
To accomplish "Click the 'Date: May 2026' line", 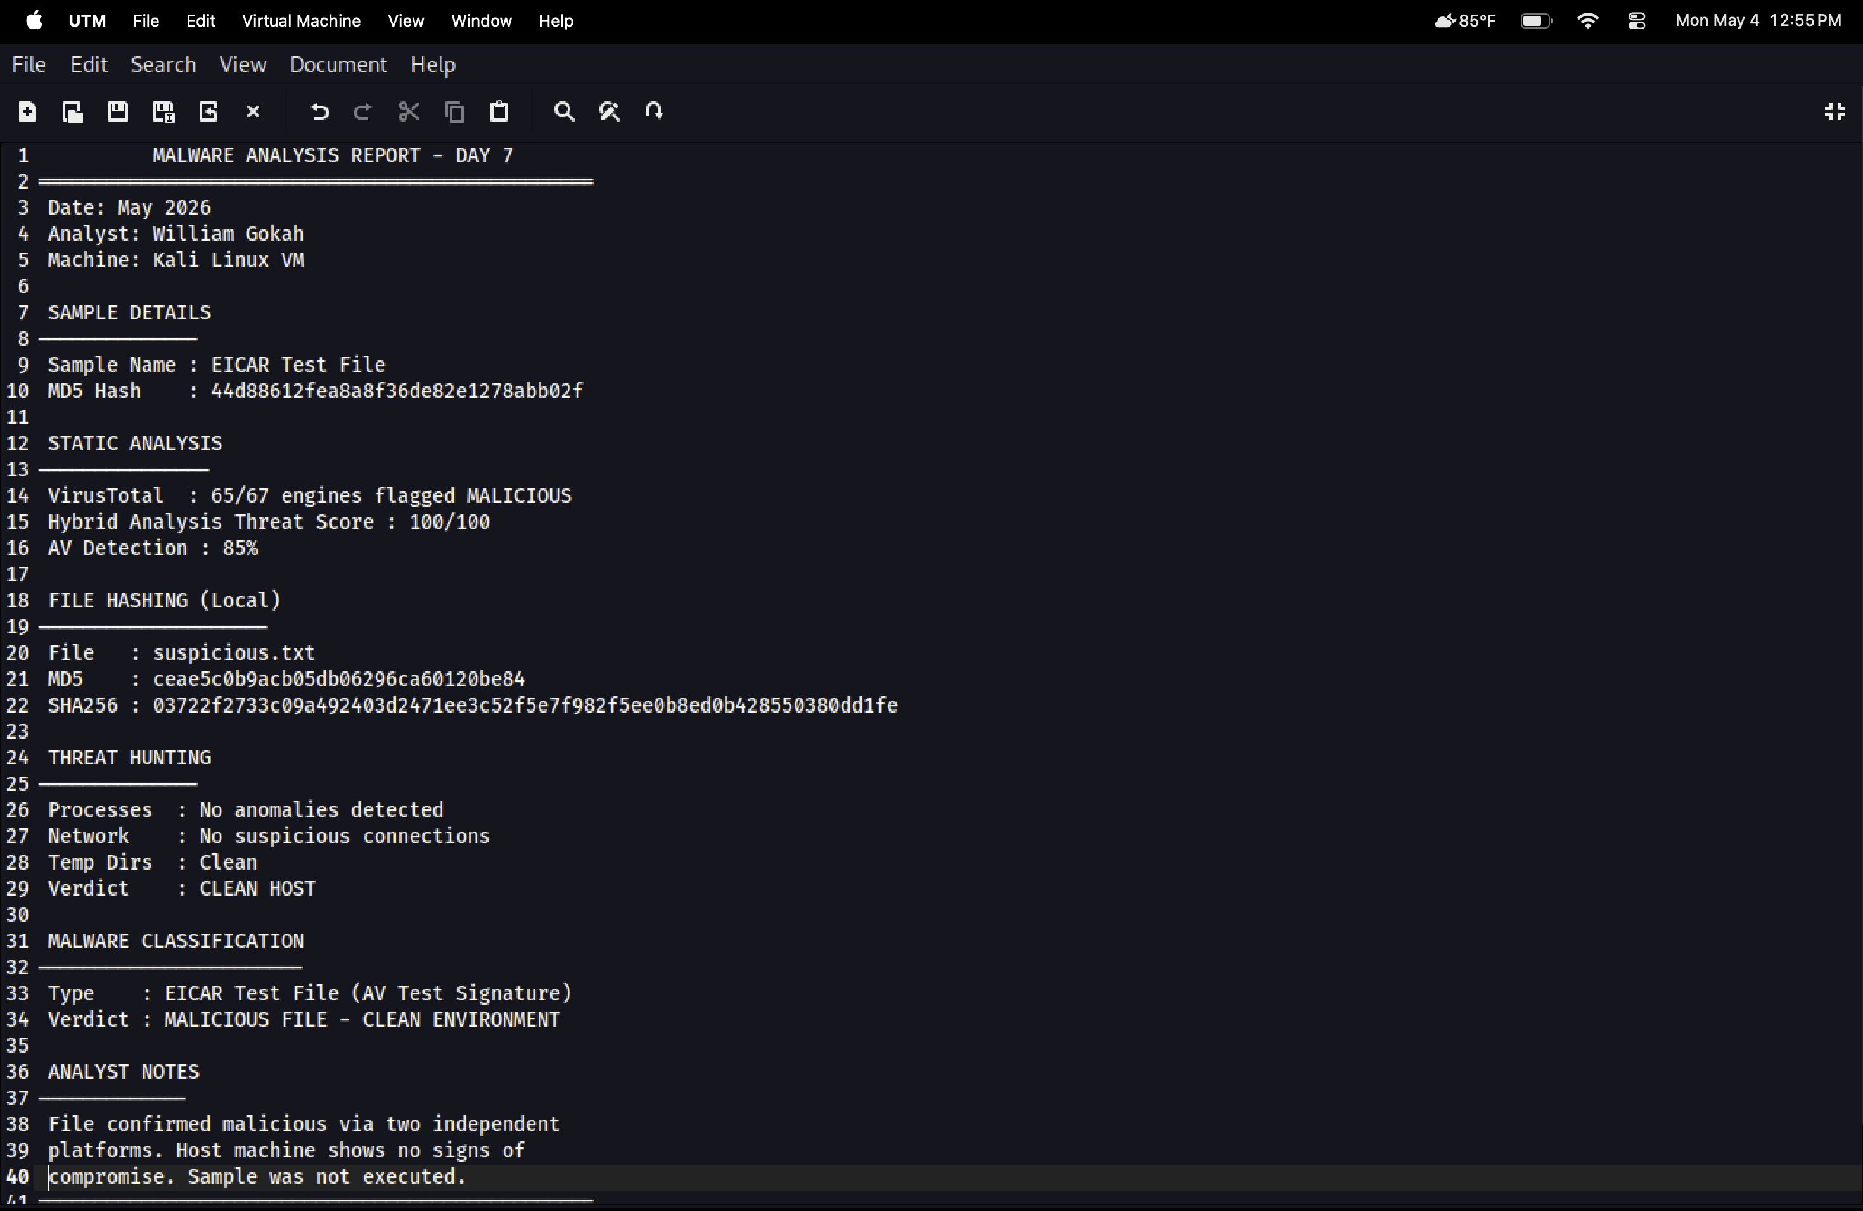I will (129, 208).
